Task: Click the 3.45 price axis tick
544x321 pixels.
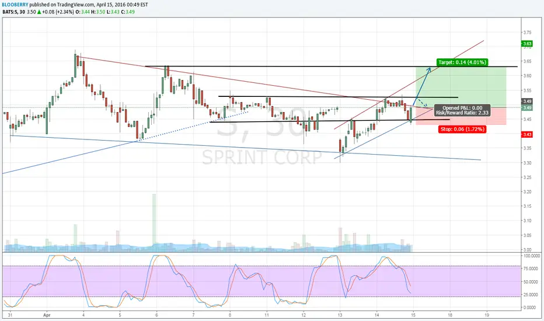Action: point(527,120)
